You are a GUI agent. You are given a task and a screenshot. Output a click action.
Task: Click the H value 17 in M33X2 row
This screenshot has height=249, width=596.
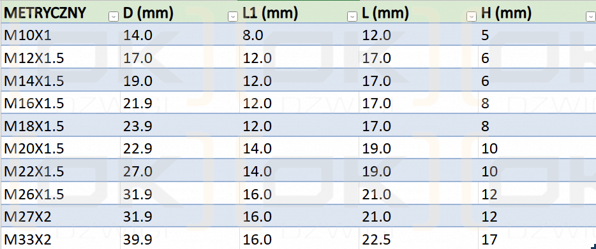[x=489, y=239]
